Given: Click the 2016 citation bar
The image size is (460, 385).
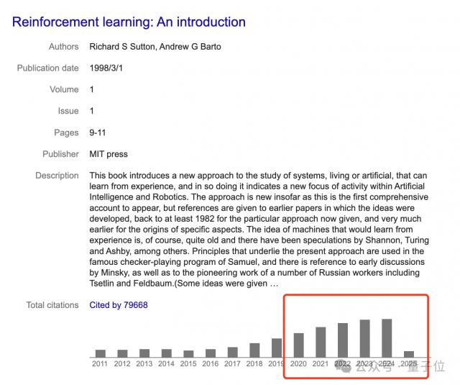Looking at the screenshot, I should 211,353.
